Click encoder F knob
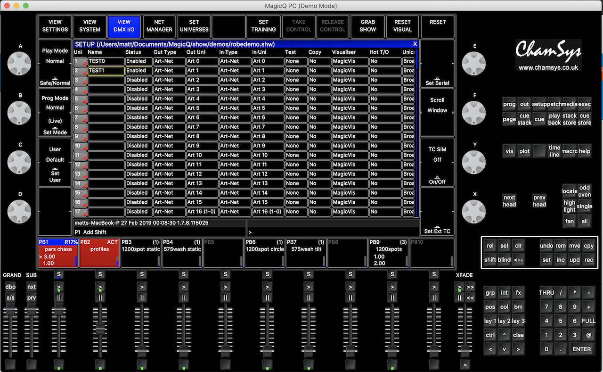603x372 pixels. 474,112
